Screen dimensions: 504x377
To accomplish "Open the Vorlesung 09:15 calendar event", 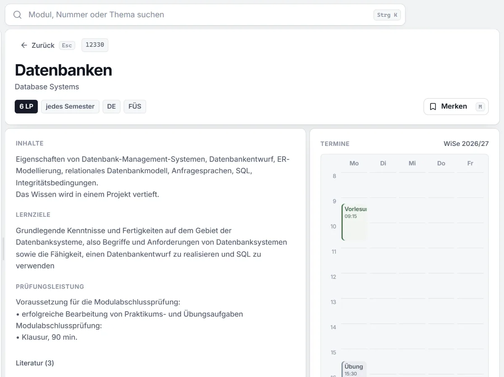I will tap(354, 222).
